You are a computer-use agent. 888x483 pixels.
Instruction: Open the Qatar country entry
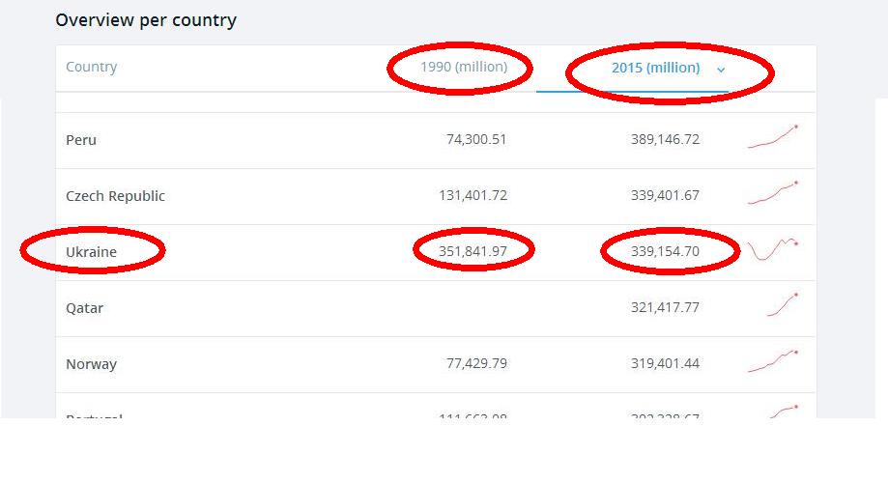[x=84, y=308]
